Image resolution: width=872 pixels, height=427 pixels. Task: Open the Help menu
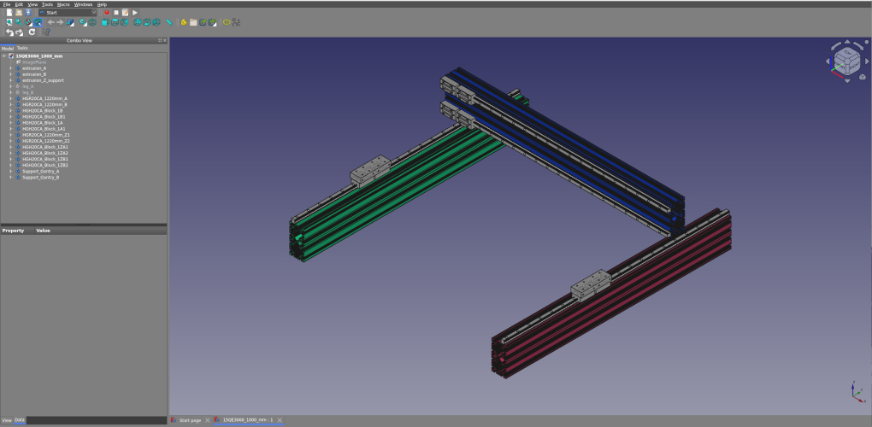[x=102, y=4]
